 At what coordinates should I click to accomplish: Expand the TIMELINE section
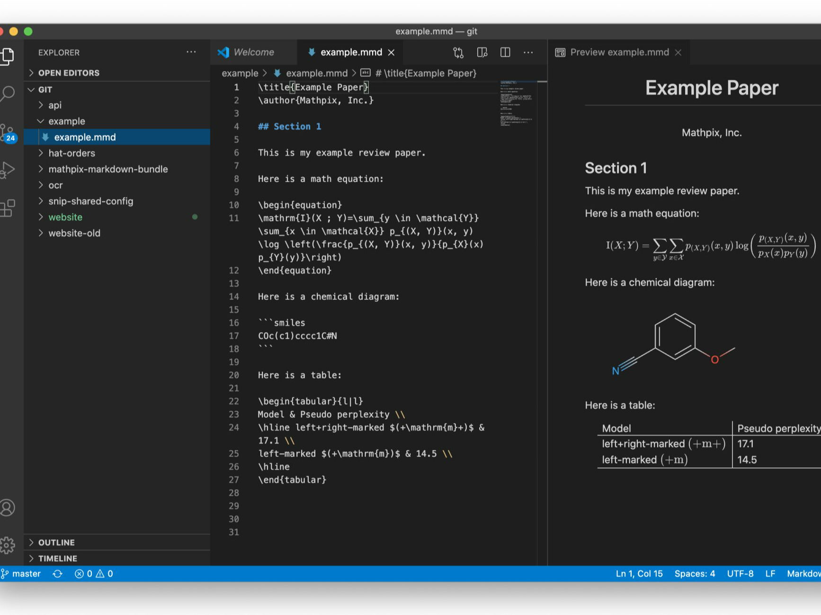pyautogui.click(x=116, y=559)
